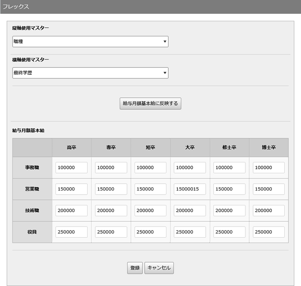The height and width of the screenshot is (286, 301).
Task: Open the 横軸使用マスター dropdown showing 最終学歴
Action: pos(90,73)
